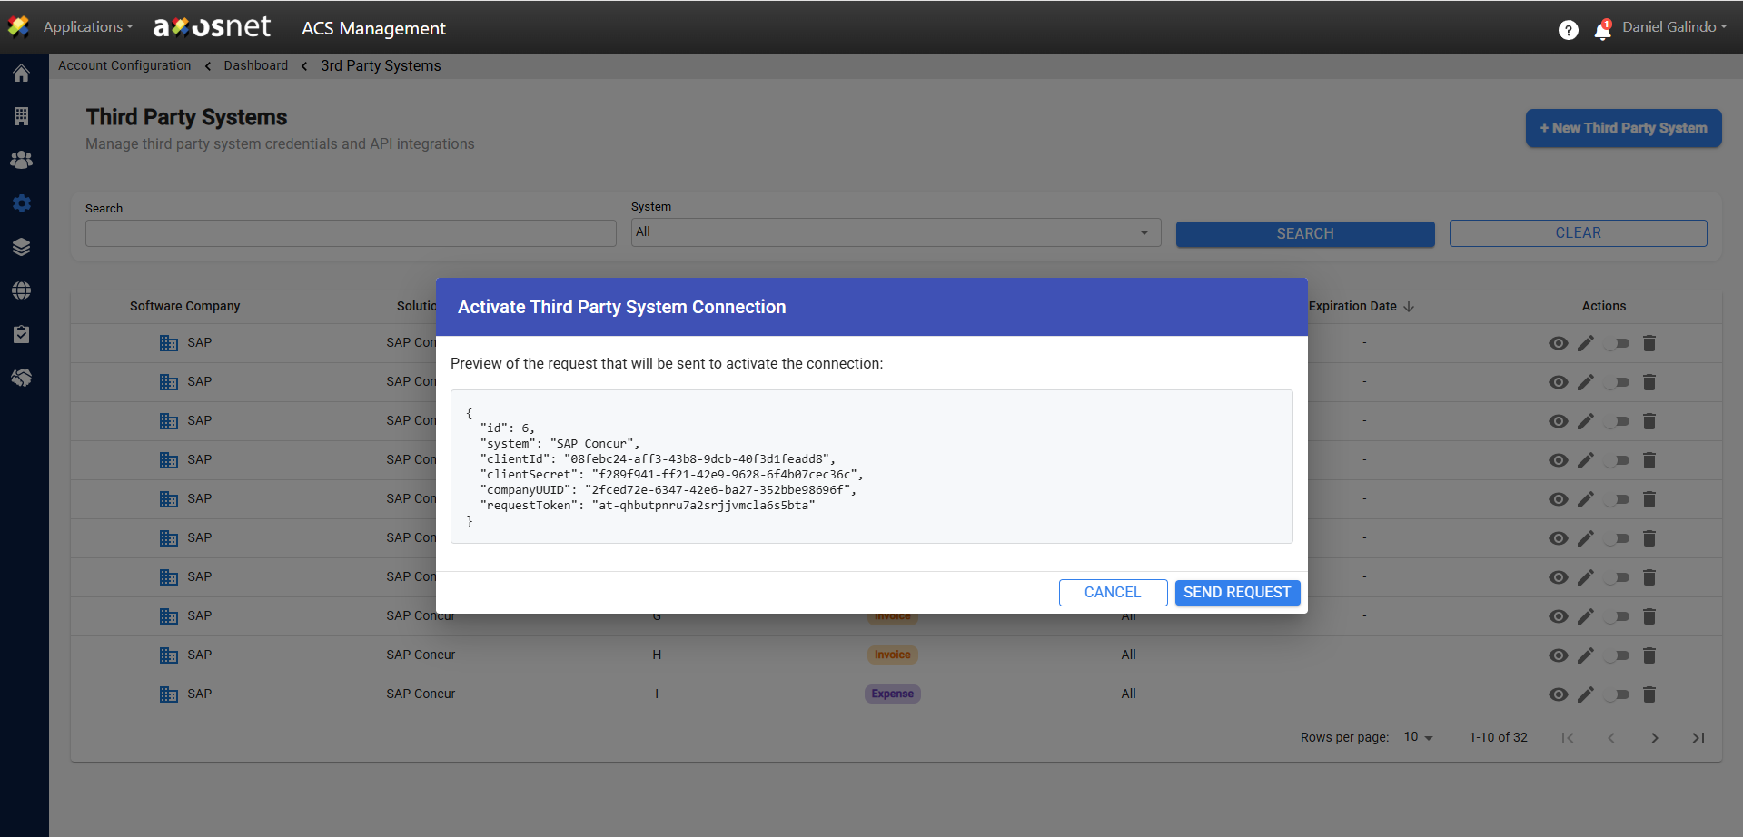This screenshot has width=1743, height=837.
Task: Toggle activation switch for row H
Action: 1617,655
